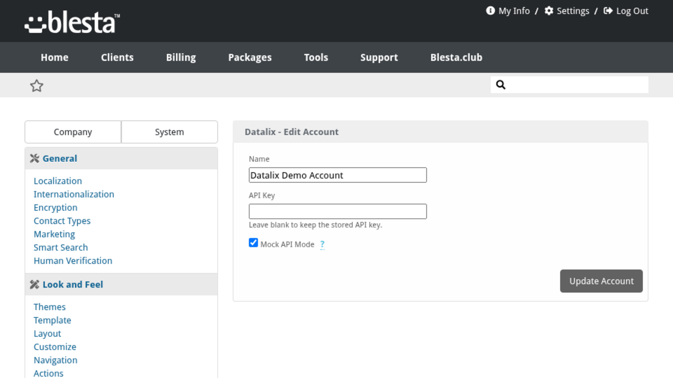Open Template settings
673x378 pixels.
[x=52, y=320]
